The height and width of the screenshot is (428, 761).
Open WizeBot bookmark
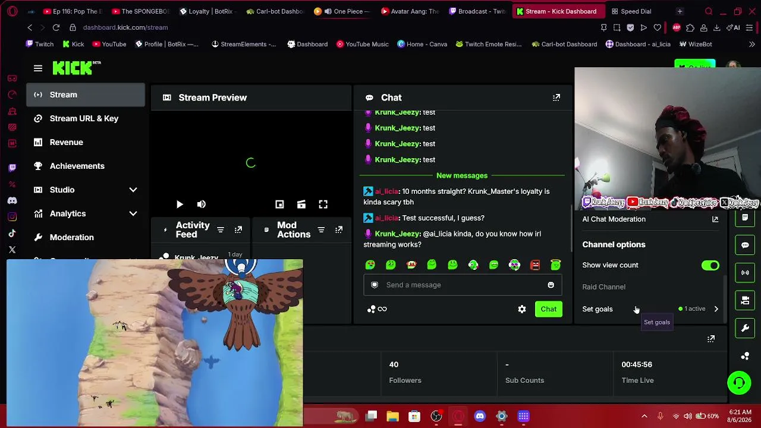pos(694,44)
